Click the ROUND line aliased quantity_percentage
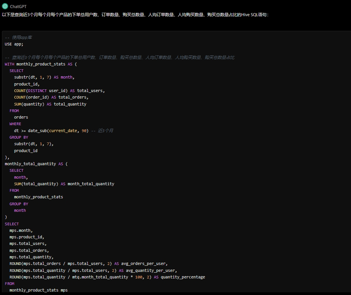Image resolution: width=351 pixels, height=295 pixels. point(107,277)
